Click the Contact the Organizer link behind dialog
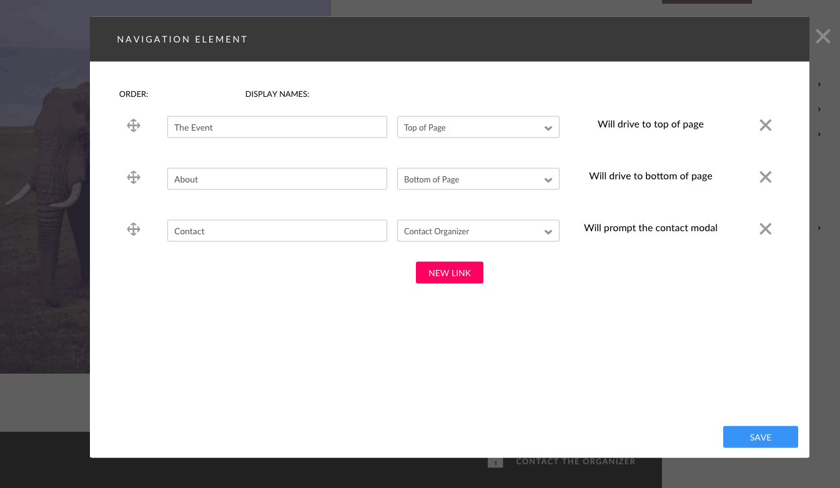 point(575,462)
